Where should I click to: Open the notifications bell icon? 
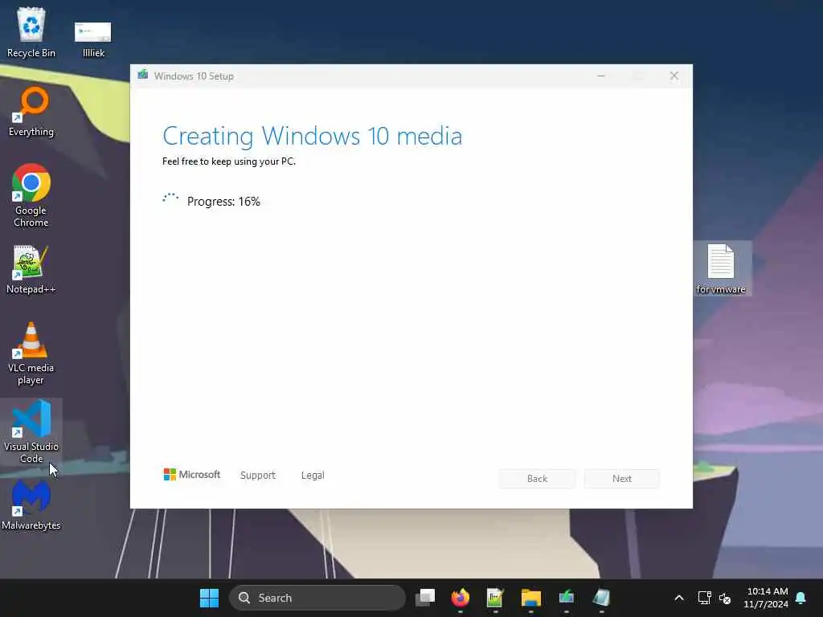801,598
